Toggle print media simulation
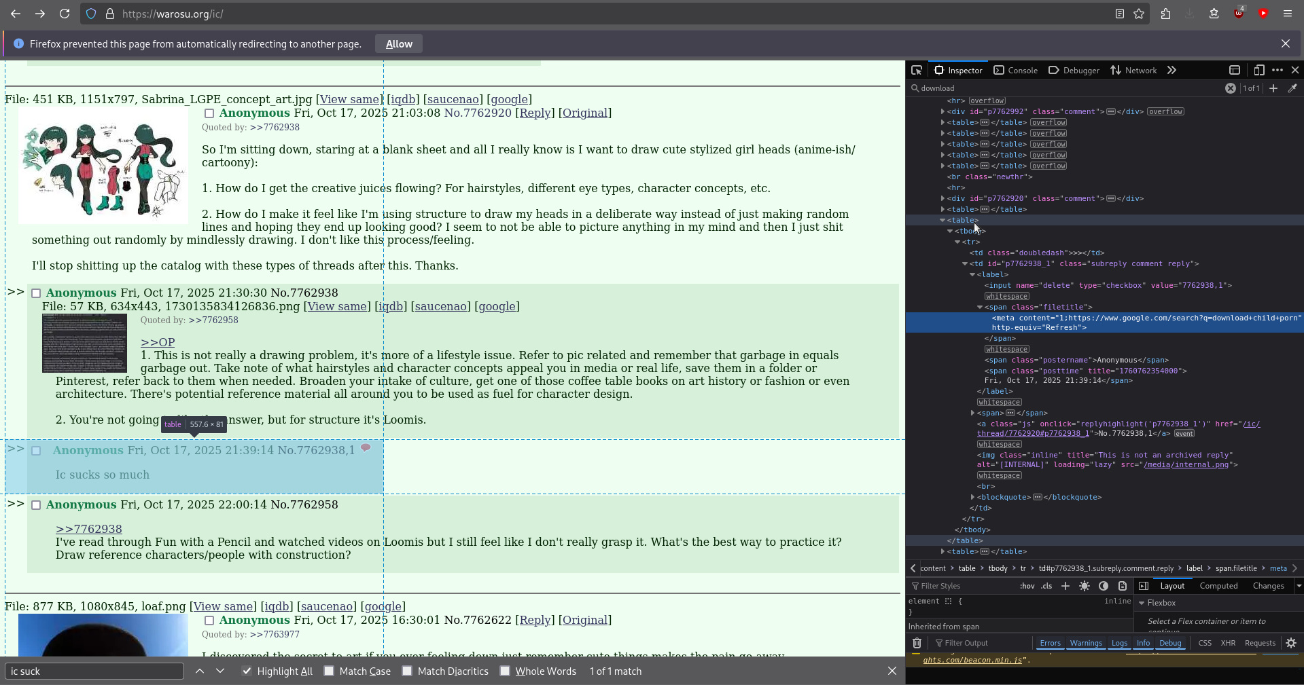This screenshot has height=685, width=1304. [1123, 586]
